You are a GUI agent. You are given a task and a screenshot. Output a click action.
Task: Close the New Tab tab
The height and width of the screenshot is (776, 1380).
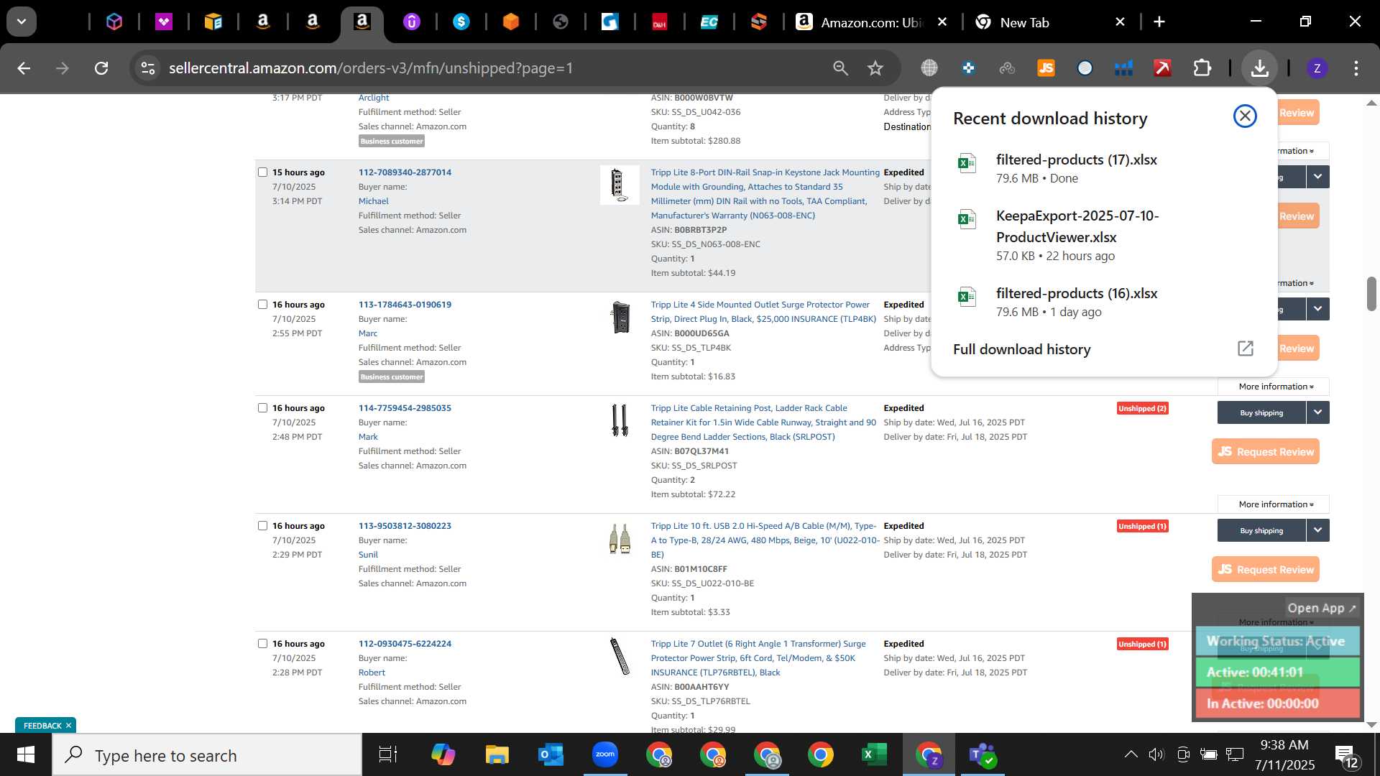tap(1119, 22)
